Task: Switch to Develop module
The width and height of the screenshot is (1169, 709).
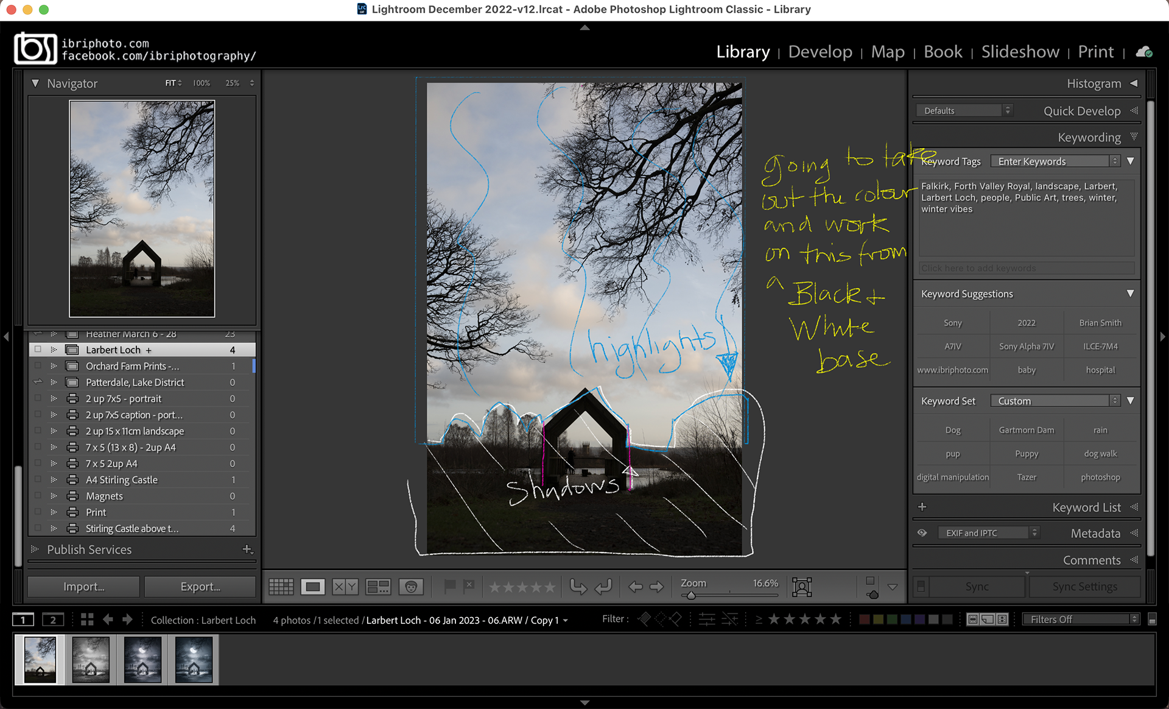Action: click(x=820, y=52)
